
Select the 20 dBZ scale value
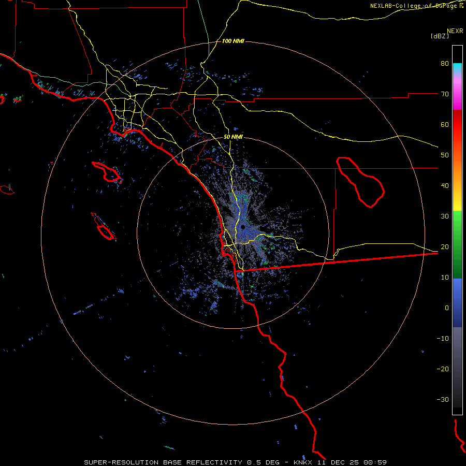(445, 247)
